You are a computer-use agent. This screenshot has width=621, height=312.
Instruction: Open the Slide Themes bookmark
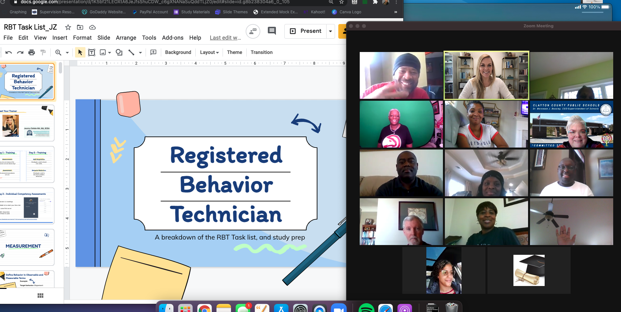pos(231,12)
